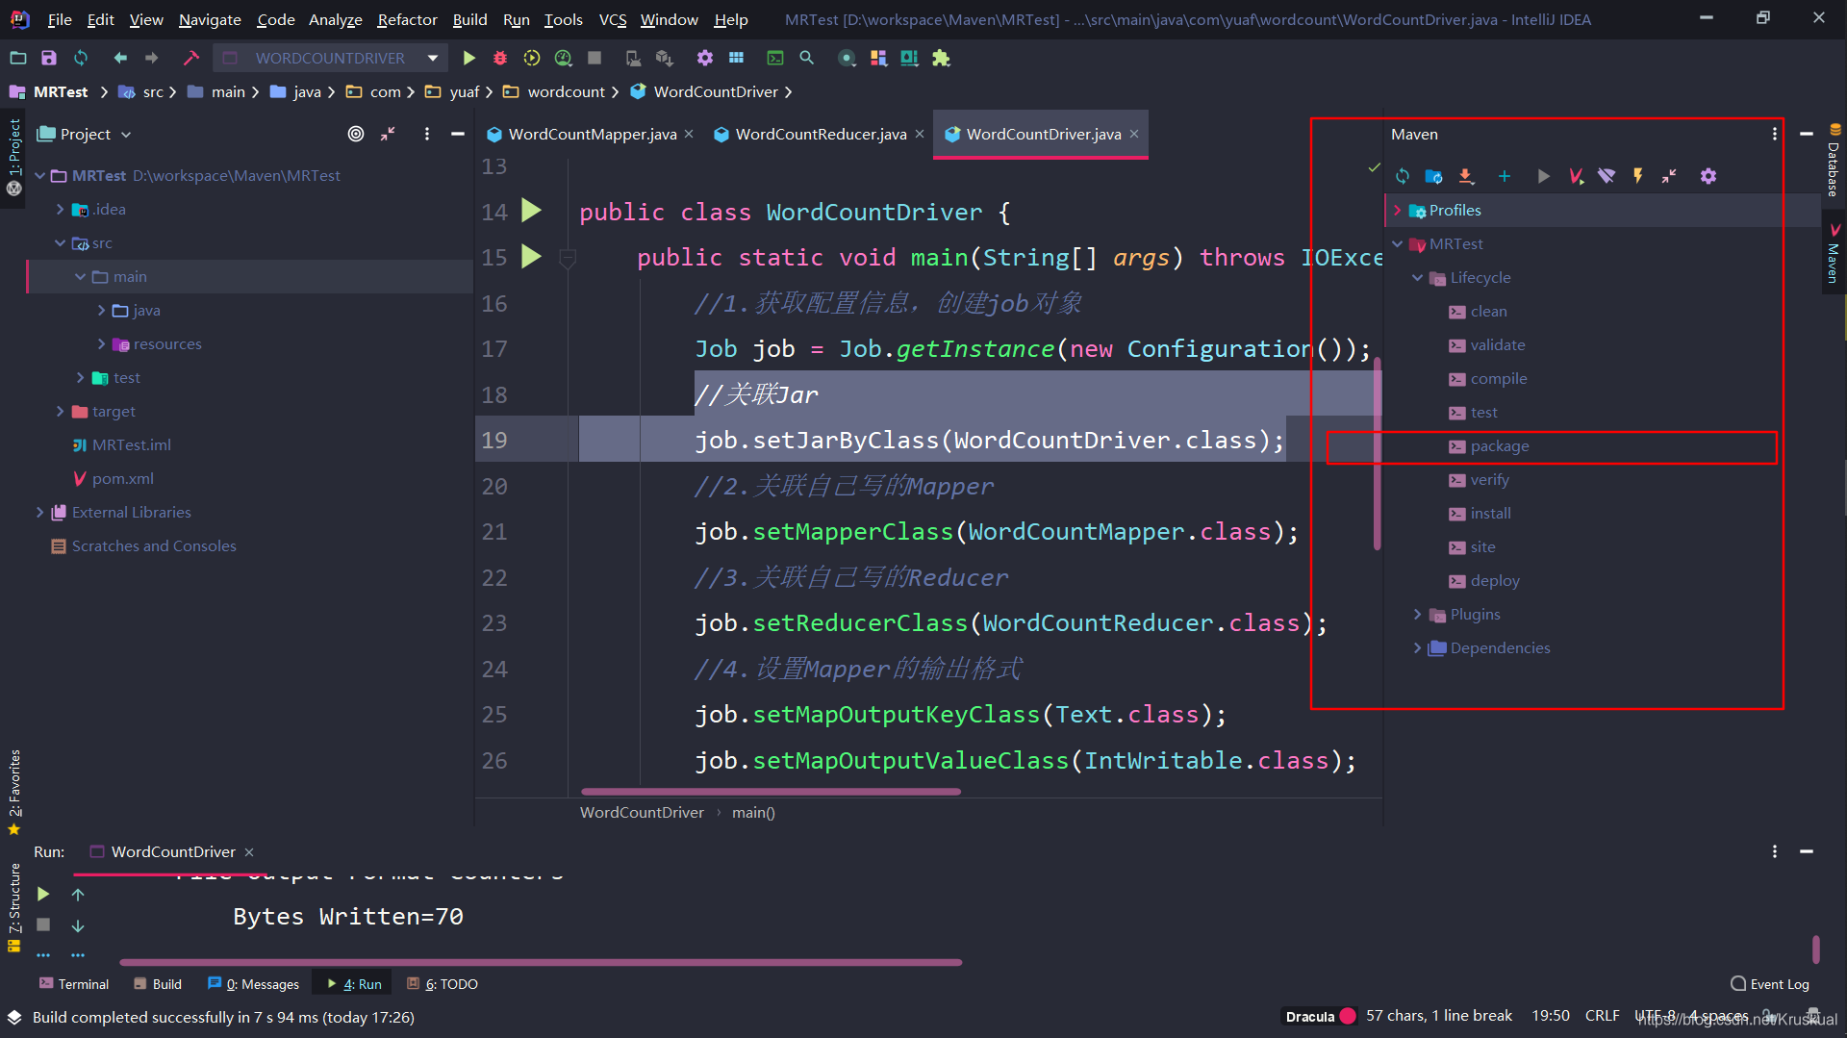Image resolution: width=1847 pixels, height=1038 pixels.
Task: Click Rerun arrow in Run panel
Action: (43, 894)
